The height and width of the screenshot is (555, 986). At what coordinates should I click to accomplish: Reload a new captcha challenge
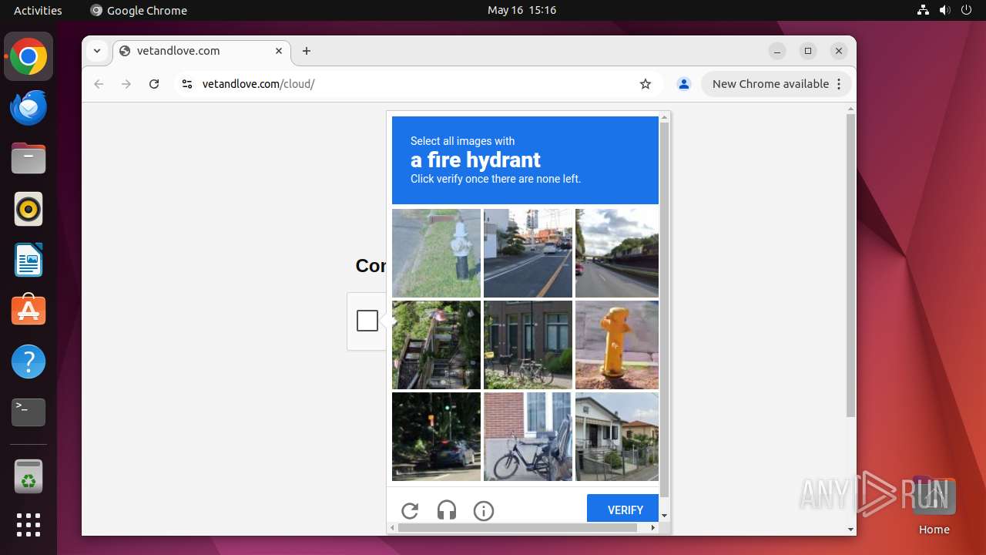pos(410,510)
